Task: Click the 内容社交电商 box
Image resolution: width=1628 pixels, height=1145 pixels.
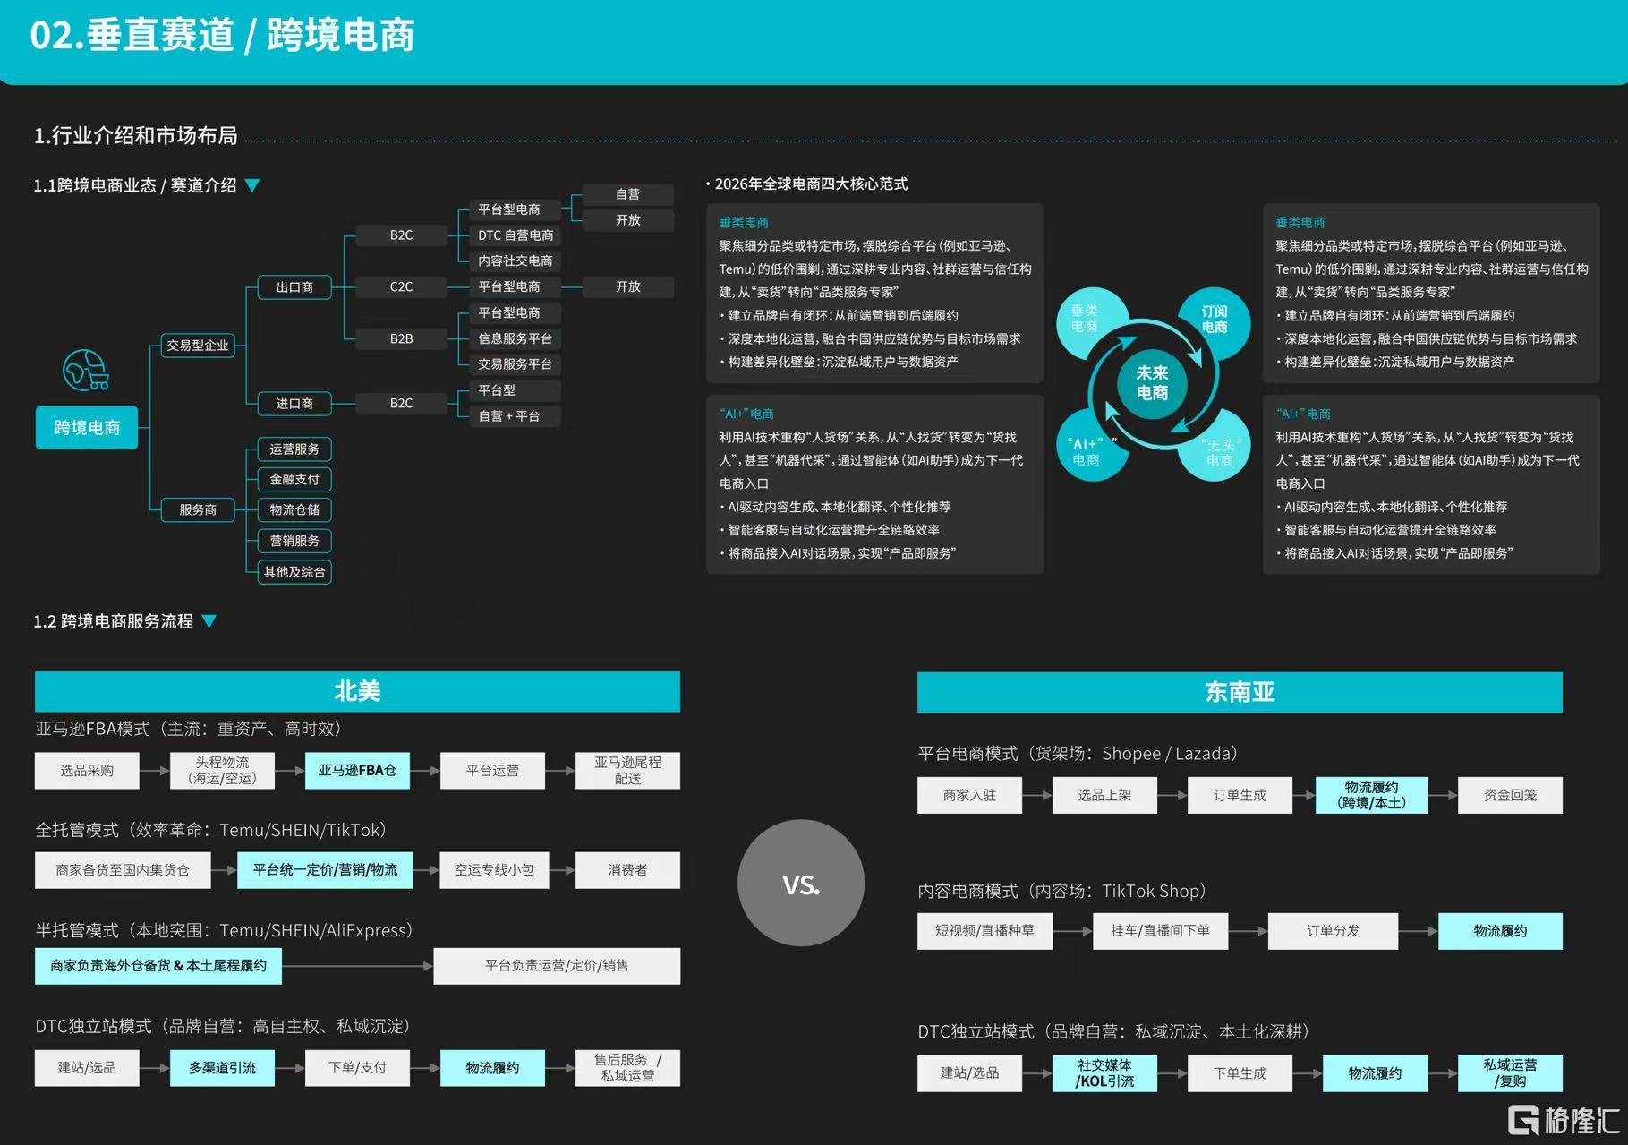Action: 516,261
